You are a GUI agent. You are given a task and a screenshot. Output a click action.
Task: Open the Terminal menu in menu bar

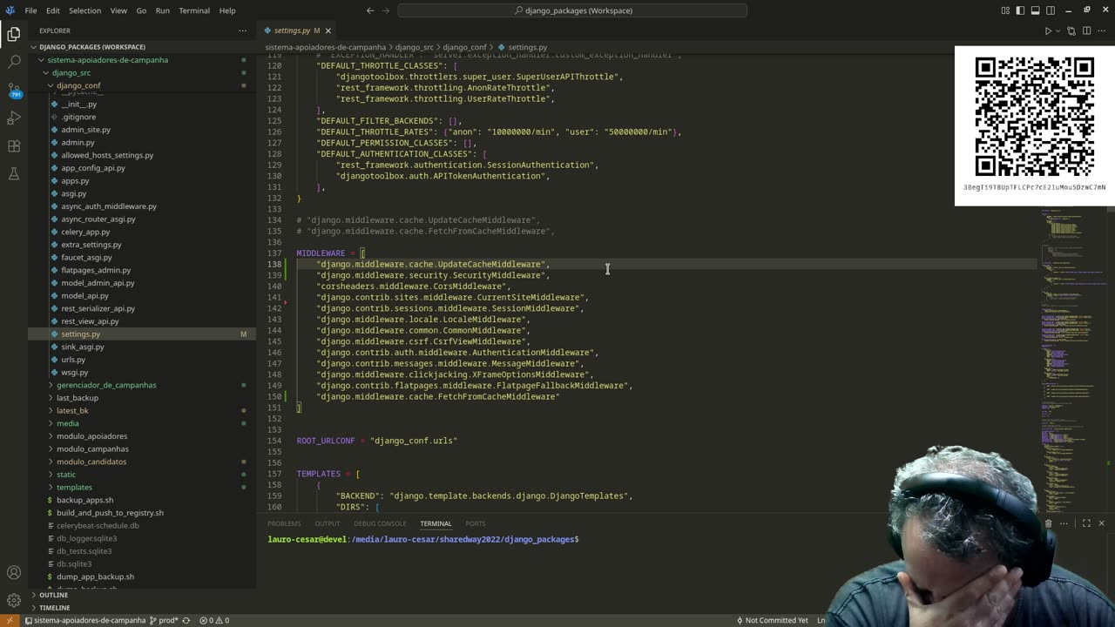(x=193, y=10)
